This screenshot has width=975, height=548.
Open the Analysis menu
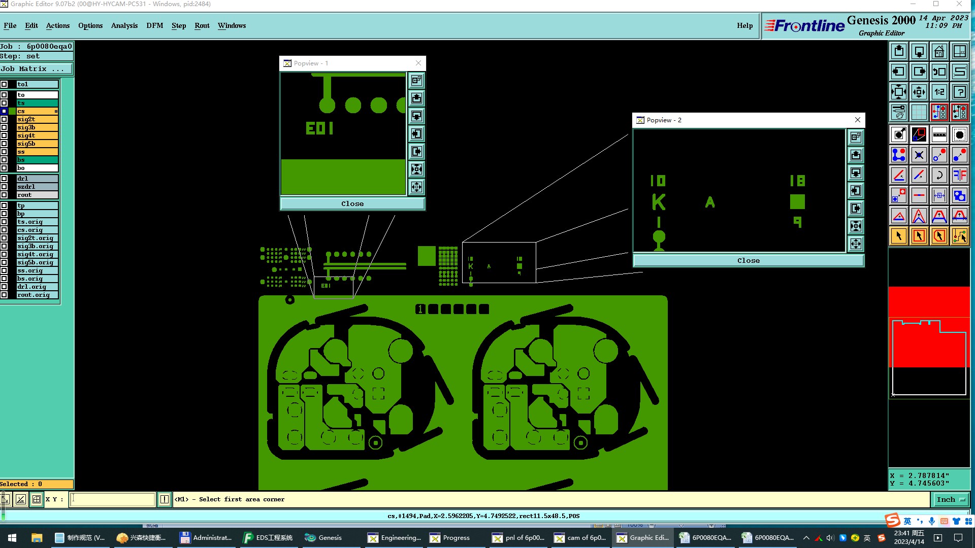(124, 25)
